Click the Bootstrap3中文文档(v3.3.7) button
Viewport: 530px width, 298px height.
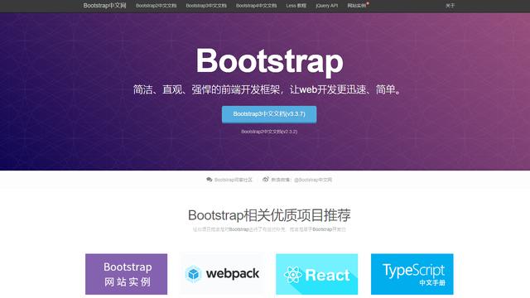(x=269, y=114)
